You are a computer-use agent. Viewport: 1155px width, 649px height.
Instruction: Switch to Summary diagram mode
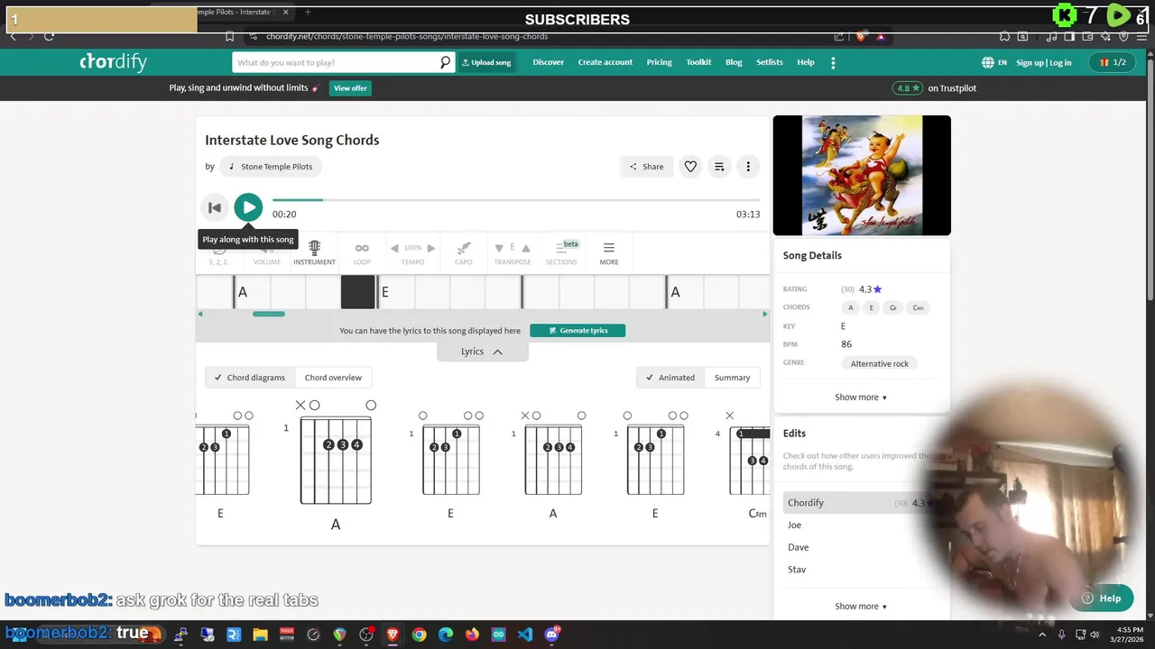tap(732, 378)
